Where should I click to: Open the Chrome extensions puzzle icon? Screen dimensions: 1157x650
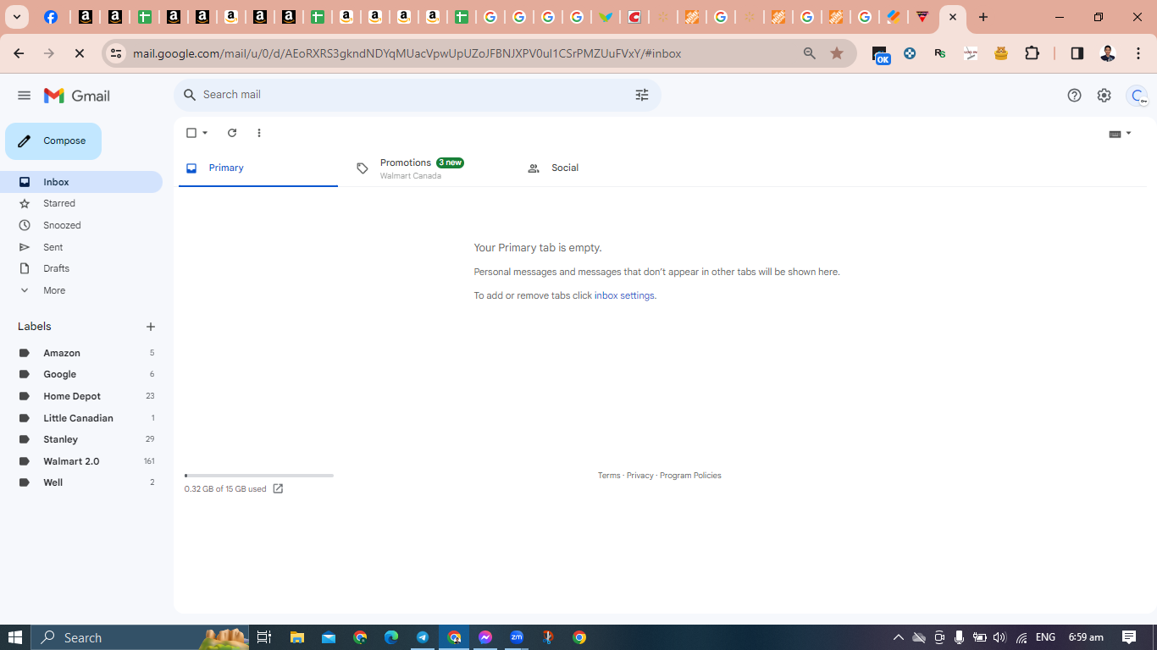coord(1032,53)
